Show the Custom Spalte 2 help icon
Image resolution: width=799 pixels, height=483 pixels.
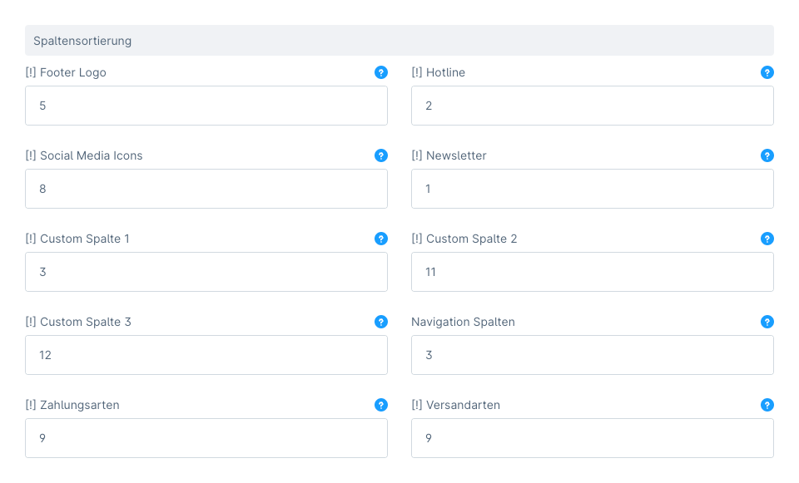[x=767, y=239]
